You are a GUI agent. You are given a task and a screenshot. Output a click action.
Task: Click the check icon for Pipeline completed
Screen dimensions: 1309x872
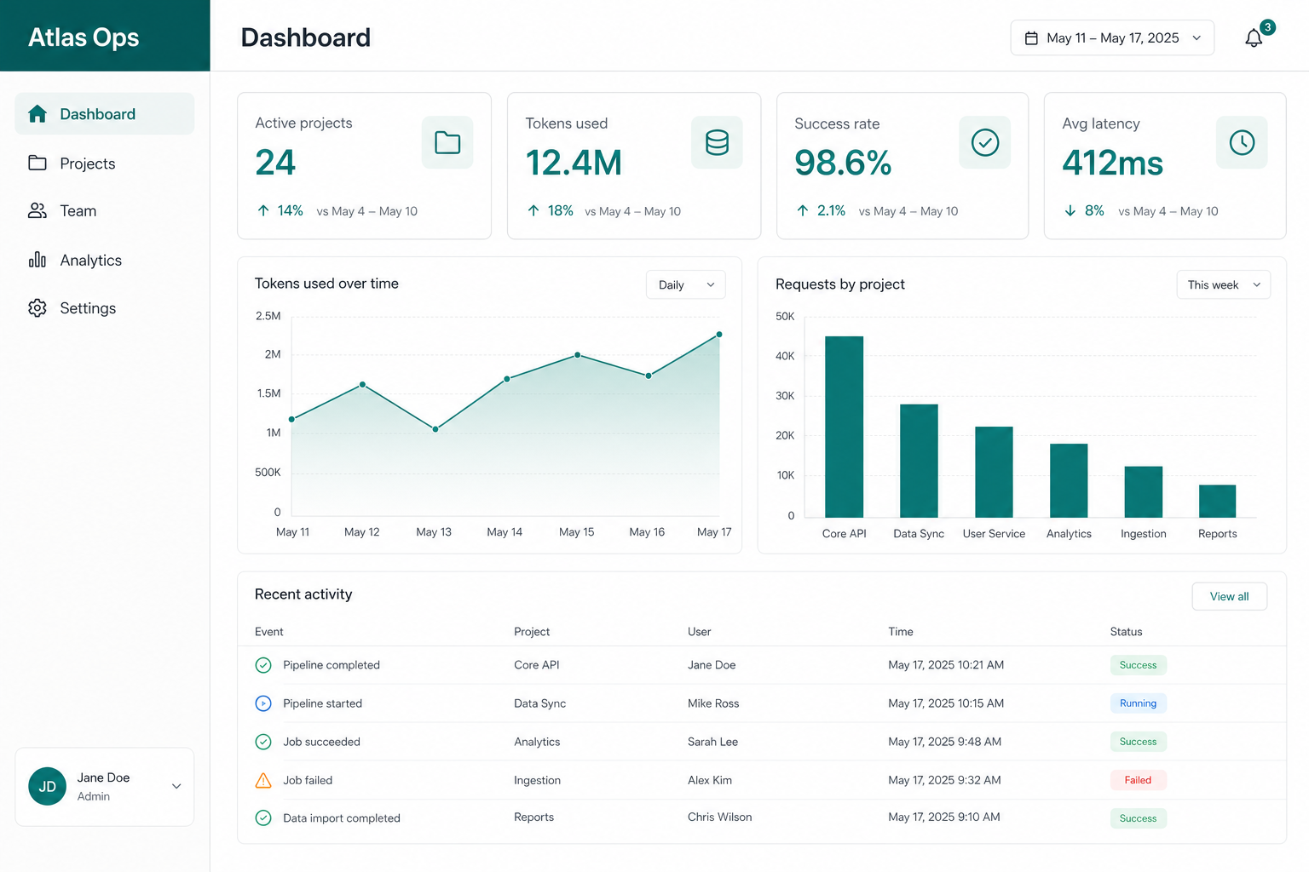tap(263, 665)
